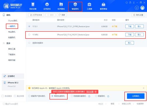
Task: Open the 工具箱 toolbox
Action: [89, 6]
